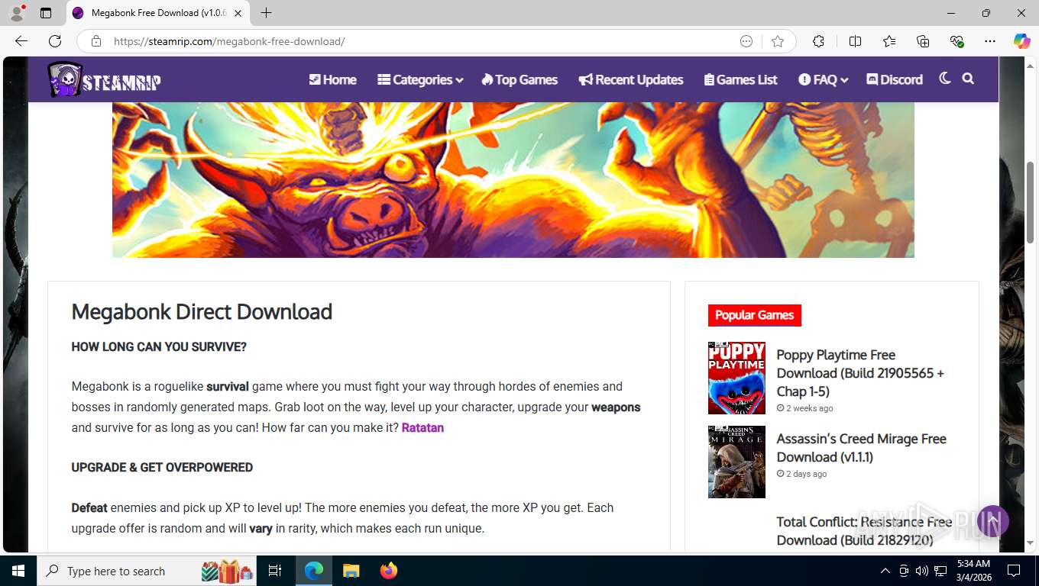Click the SteamRIP logo
1039x586 pixels.
pos(104,79)
